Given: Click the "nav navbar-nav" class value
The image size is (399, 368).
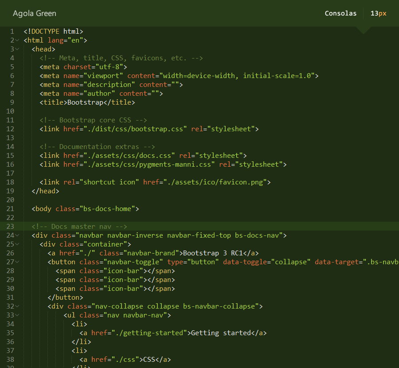Looking at the screenshot, I should 135,315.
